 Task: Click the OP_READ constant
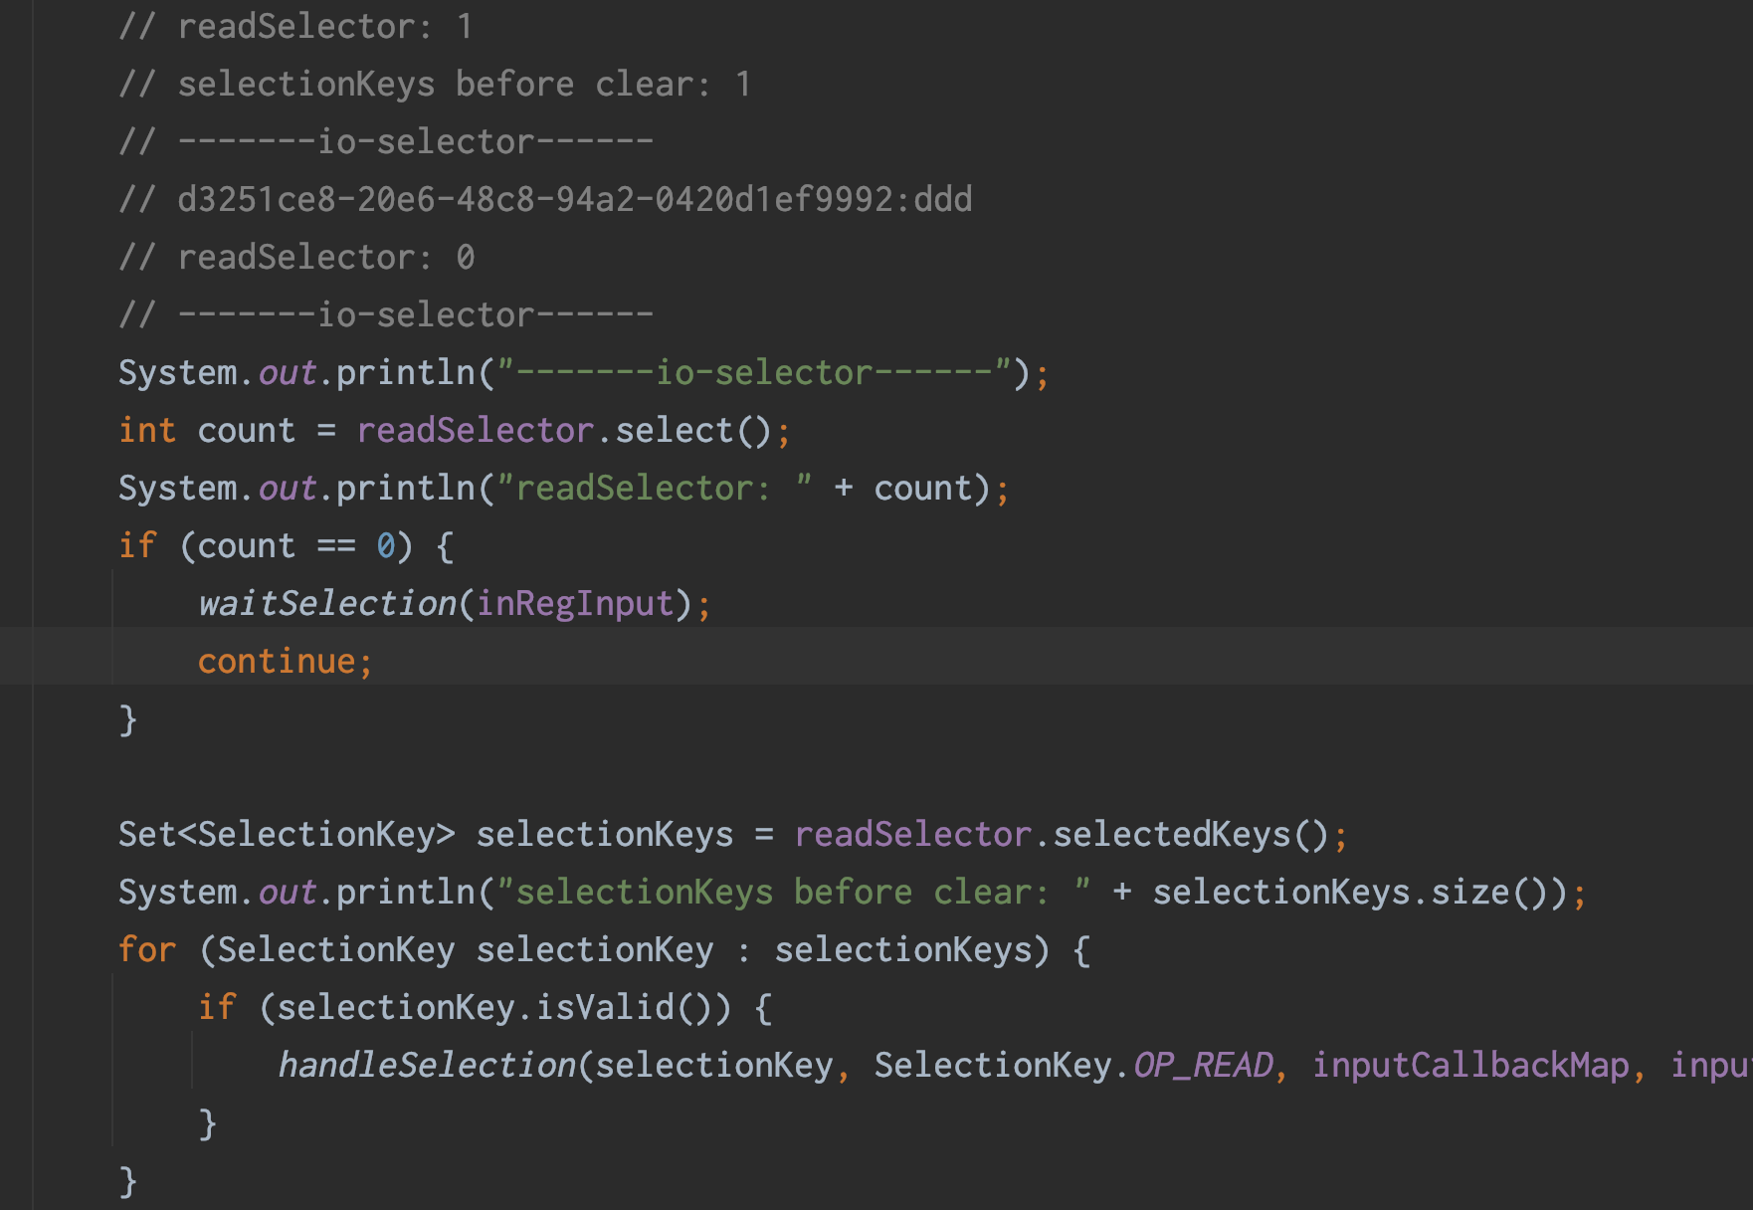pyautogui.click(x=1203, y=1066)
